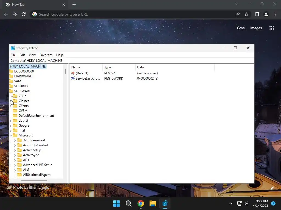The width and height of the screenshot is (281, 210).
Task: Select the Clients key folder icon
Action: pos(15,106)
